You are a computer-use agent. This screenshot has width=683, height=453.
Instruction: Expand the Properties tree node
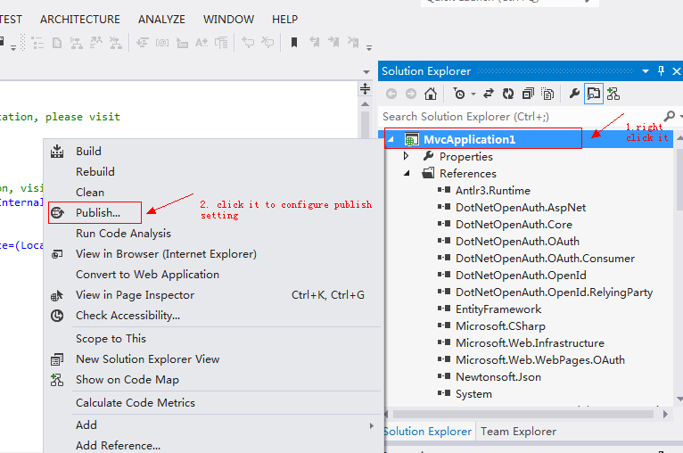tap(407, 156)
